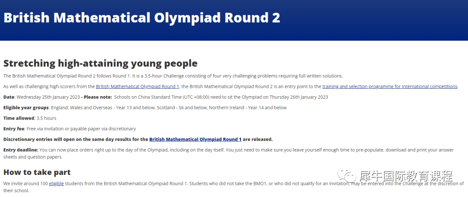Click the WeChat logo icon in watermark

tap(347, 174)
